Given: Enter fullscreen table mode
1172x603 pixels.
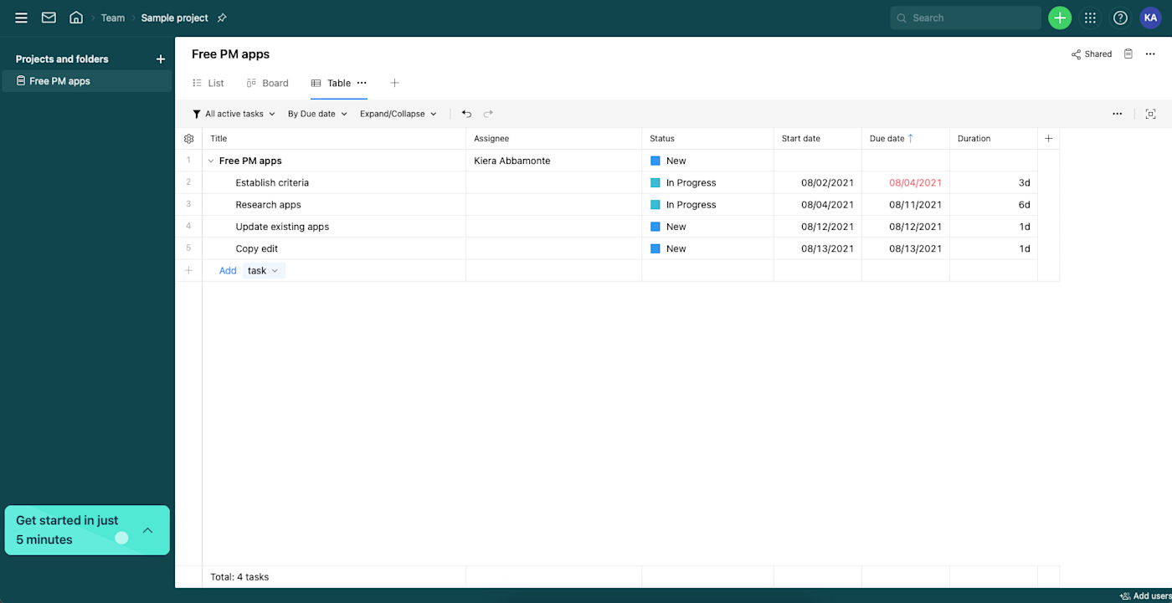Looking at the screenshot, I should (x=1151, y=114).
